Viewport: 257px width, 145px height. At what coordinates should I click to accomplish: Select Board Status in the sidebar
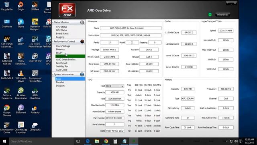click(x=62, y=33)
